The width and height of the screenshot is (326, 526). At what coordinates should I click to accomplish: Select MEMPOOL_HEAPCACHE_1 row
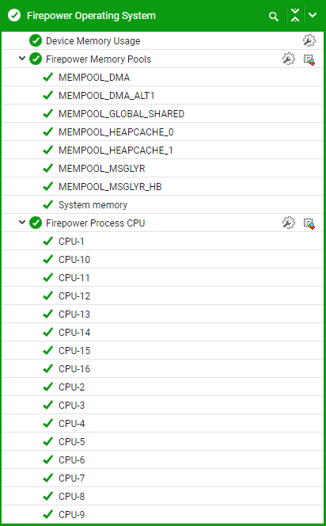click(x=162, y=150)
